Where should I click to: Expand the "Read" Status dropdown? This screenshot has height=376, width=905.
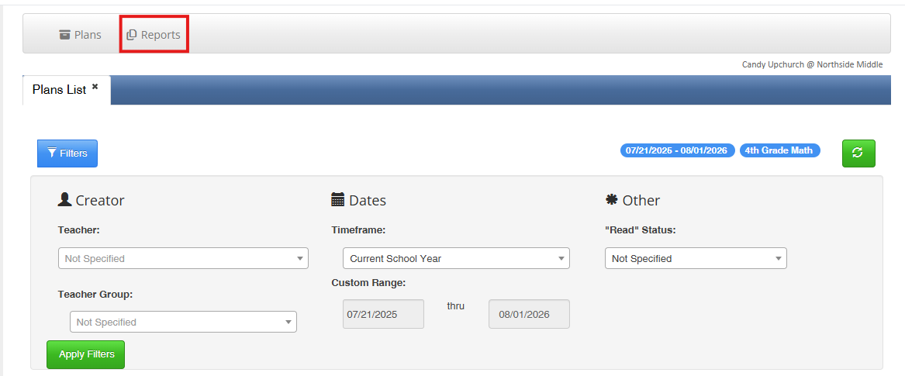(696, 258)
